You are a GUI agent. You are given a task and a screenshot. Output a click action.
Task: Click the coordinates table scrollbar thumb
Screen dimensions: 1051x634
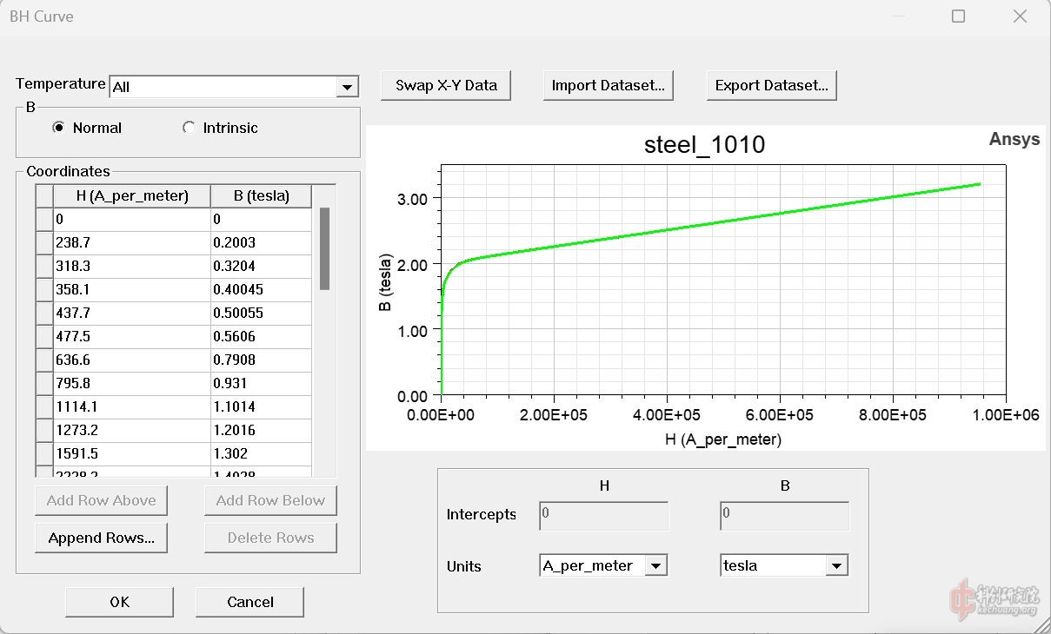pos(325,248)
